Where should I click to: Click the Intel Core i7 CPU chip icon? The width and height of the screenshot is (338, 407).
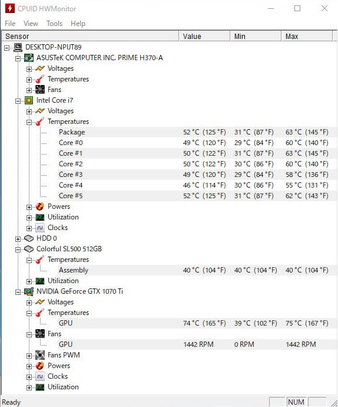(x=29, y=100)
